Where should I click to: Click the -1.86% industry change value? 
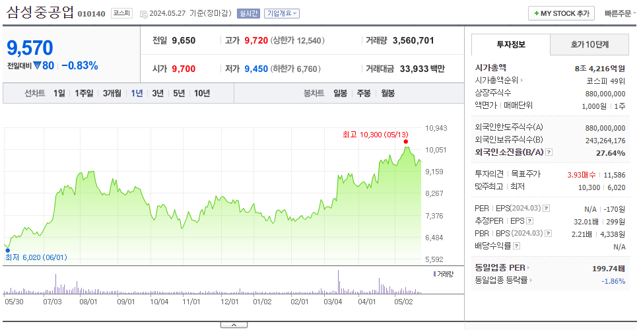[x=614, y=281]
